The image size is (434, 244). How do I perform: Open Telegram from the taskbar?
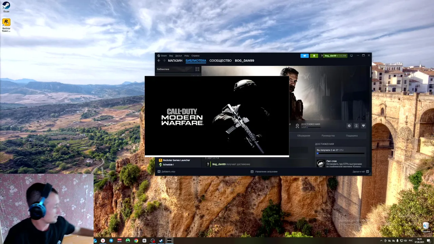111,241
